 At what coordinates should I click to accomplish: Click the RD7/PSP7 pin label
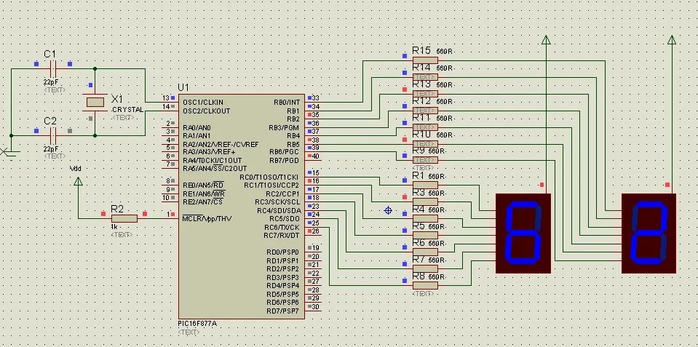(283, 311)
